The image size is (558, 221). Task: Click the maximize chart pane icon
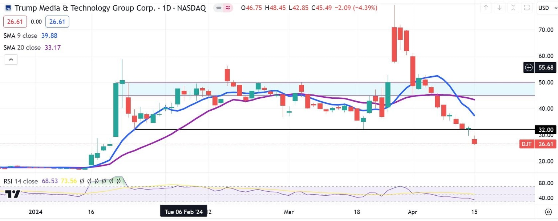tap(526, 8)
